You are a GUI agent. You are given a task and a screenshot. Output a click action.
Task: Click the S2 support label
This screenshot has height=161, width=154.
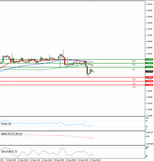(x=134, y=84)
